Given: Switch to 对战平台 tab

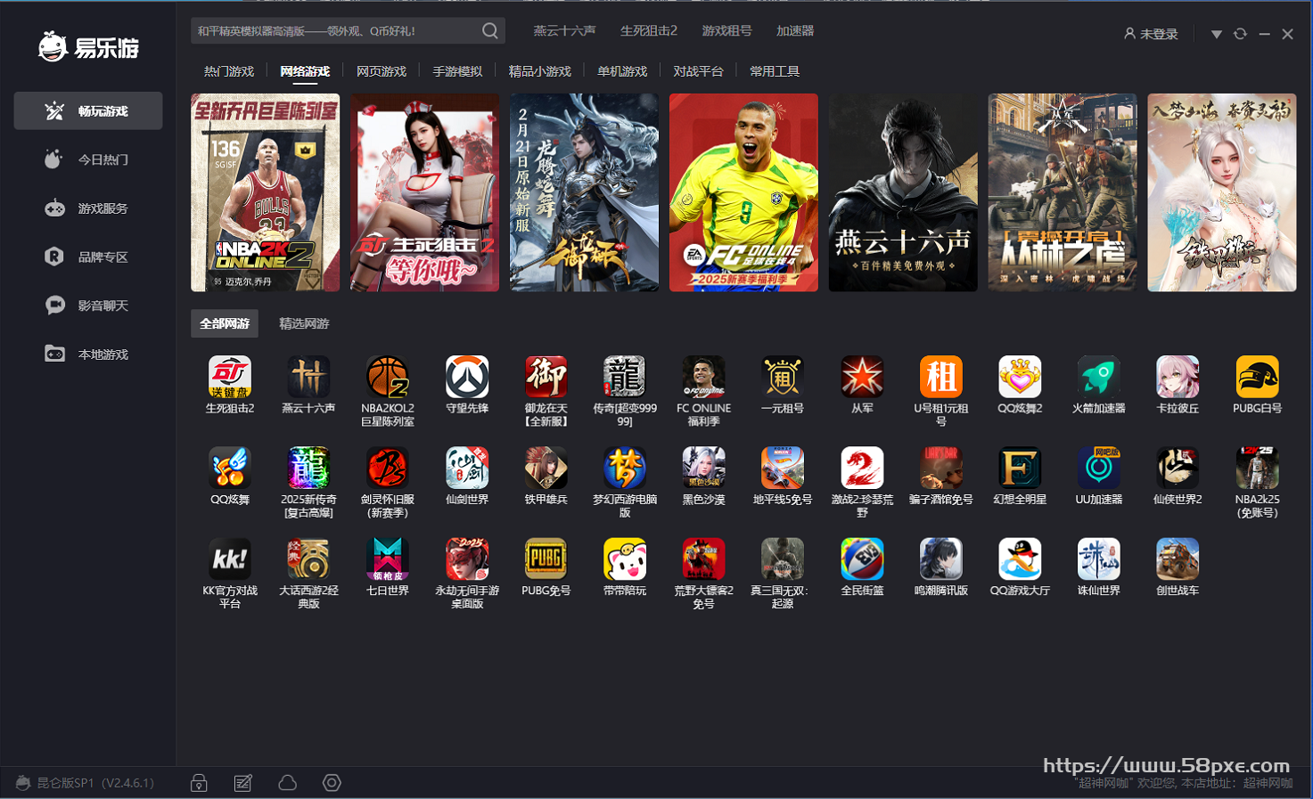Looking at the screenshot, I should (x=698, y=71).
